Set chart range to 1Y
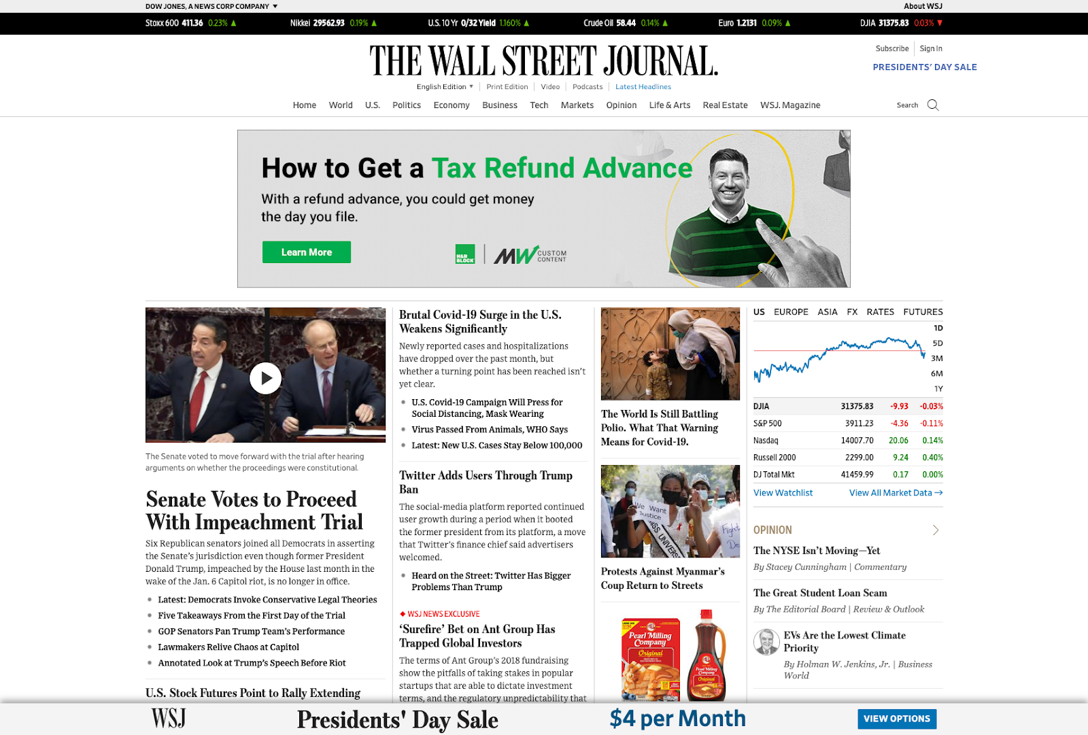The width and height of the screenshot is (1088, 735). tap(938, 389)
